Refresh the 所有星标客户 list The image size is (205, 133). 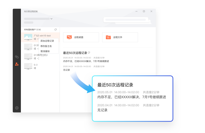[55, 30]
